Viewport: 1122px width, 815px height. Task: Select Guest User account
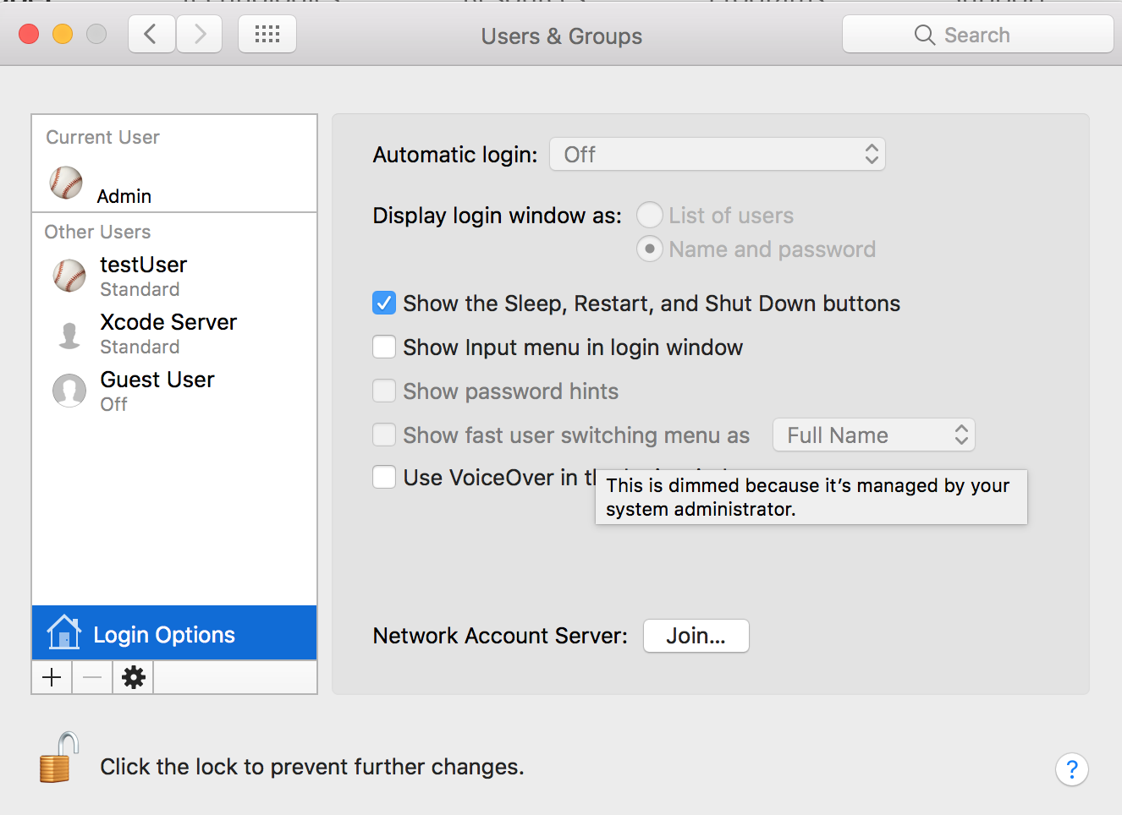tap(157, 391)
